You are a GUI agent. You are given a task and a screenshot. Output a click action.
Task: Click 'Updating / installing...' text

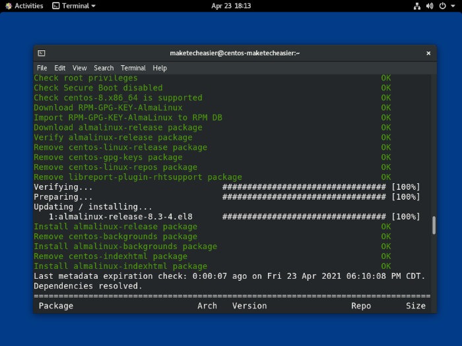(x=93, y=207)
